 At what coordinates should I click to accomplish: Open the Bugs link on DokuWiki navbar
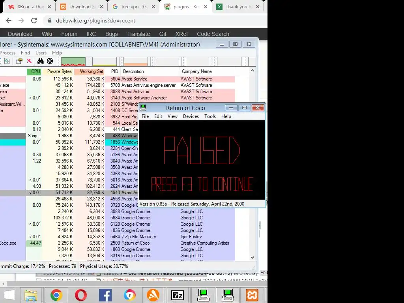[112, 34]
